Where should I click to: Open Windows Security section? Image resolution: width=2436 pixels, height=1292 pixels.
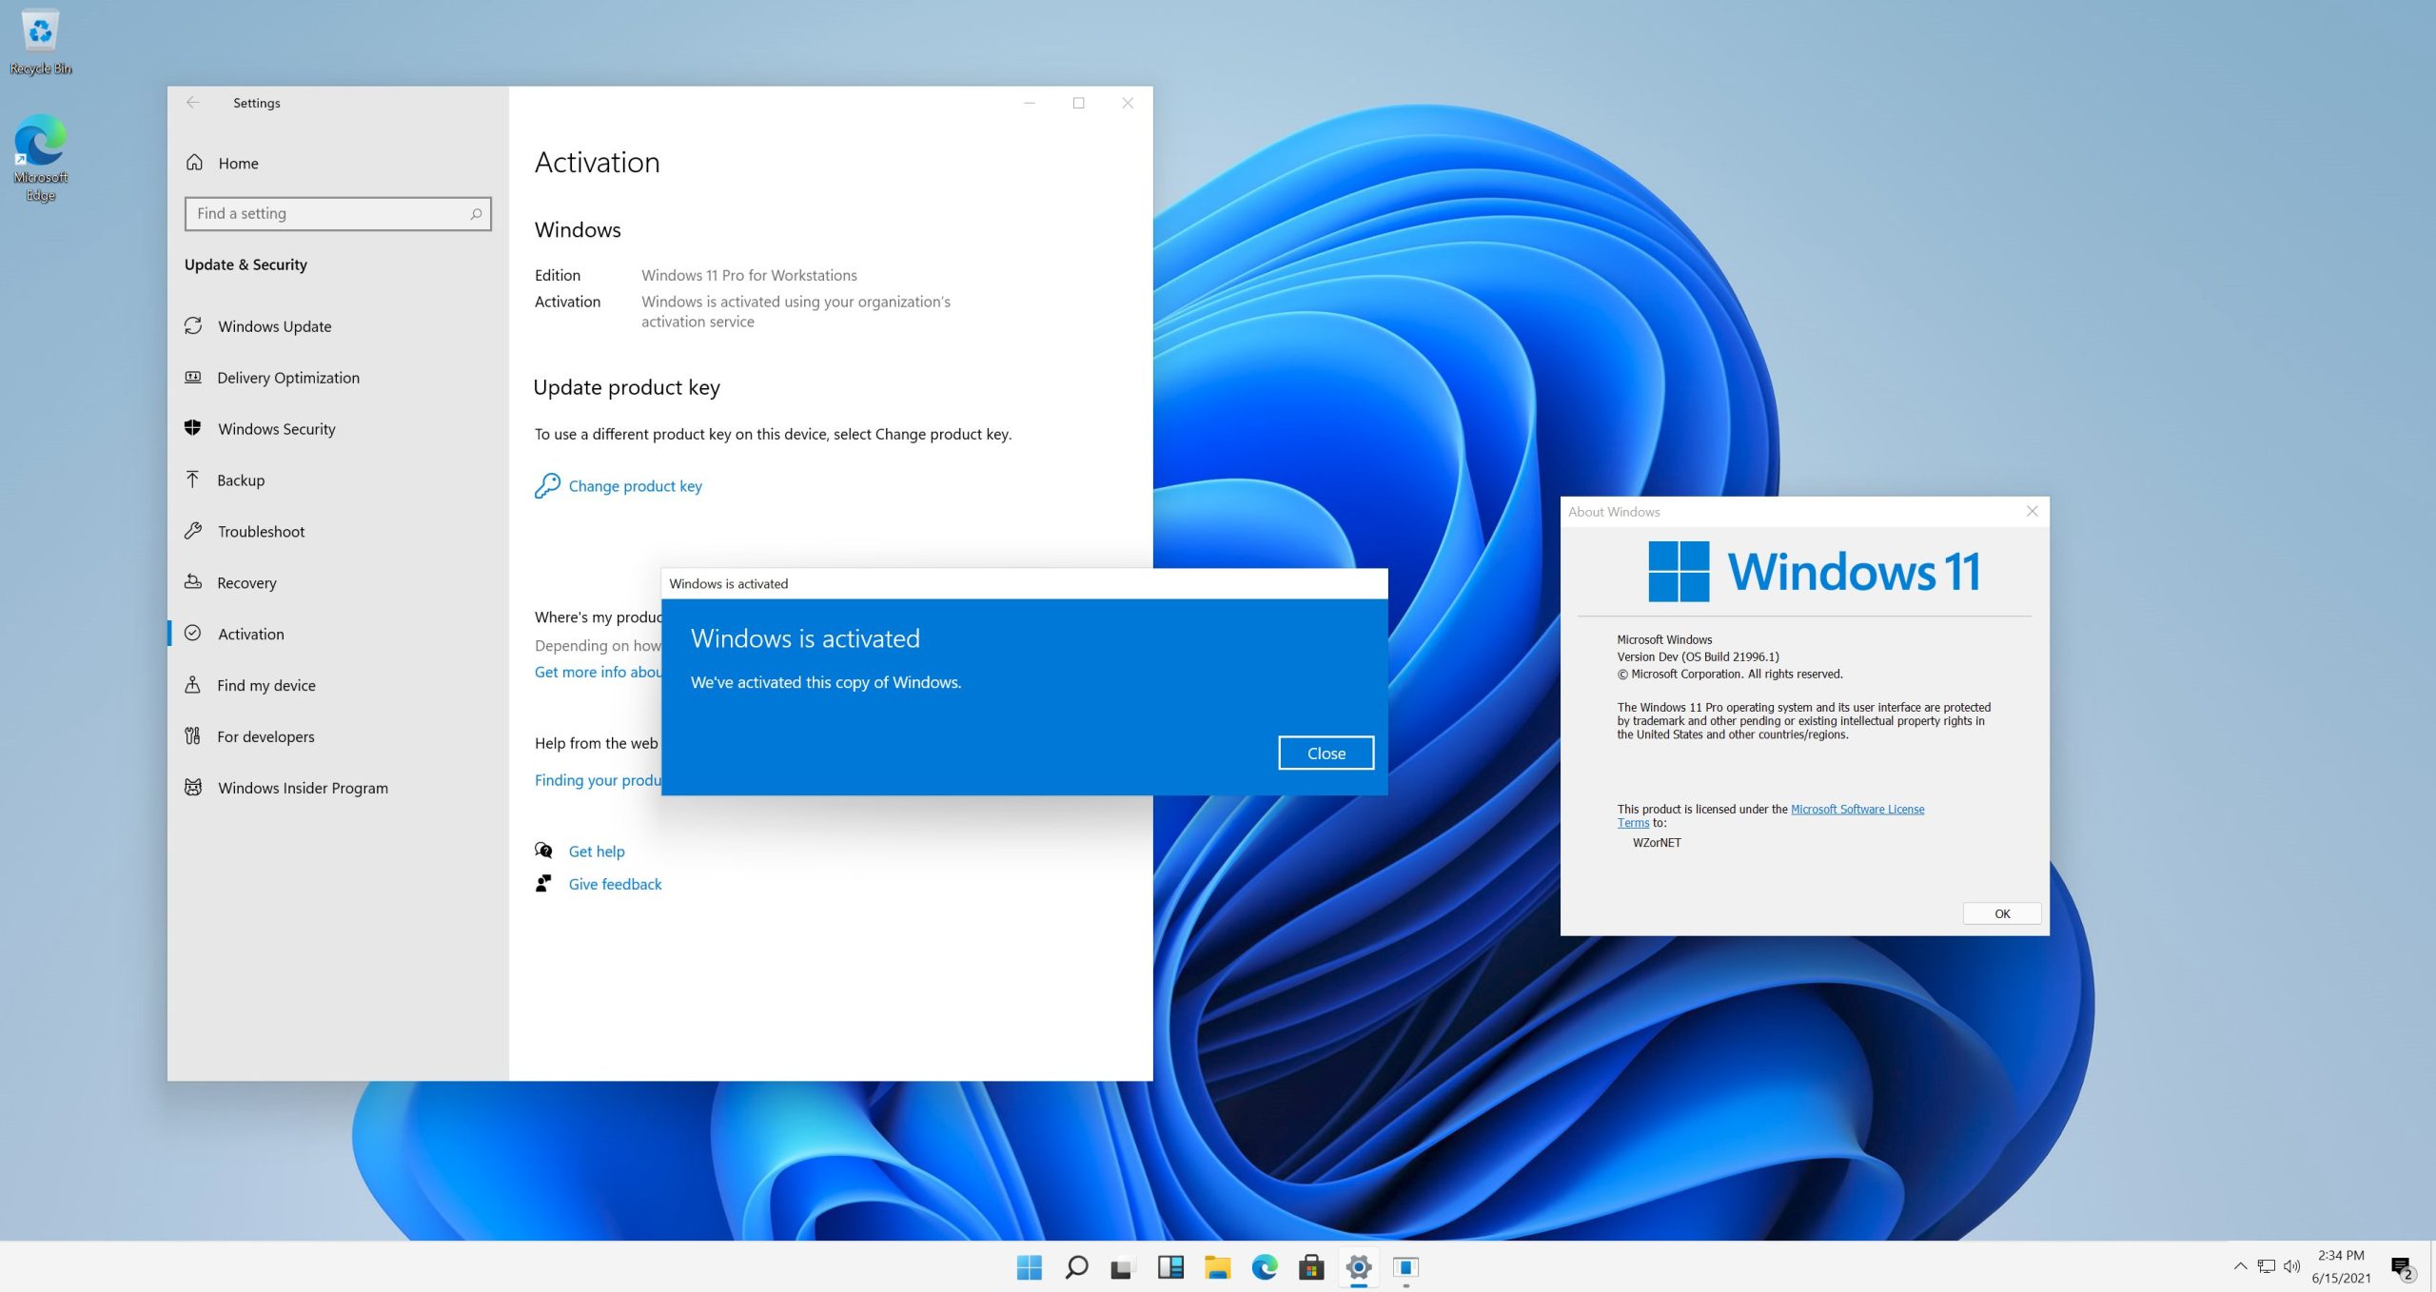pyautogui.click(x=276, y=429)
